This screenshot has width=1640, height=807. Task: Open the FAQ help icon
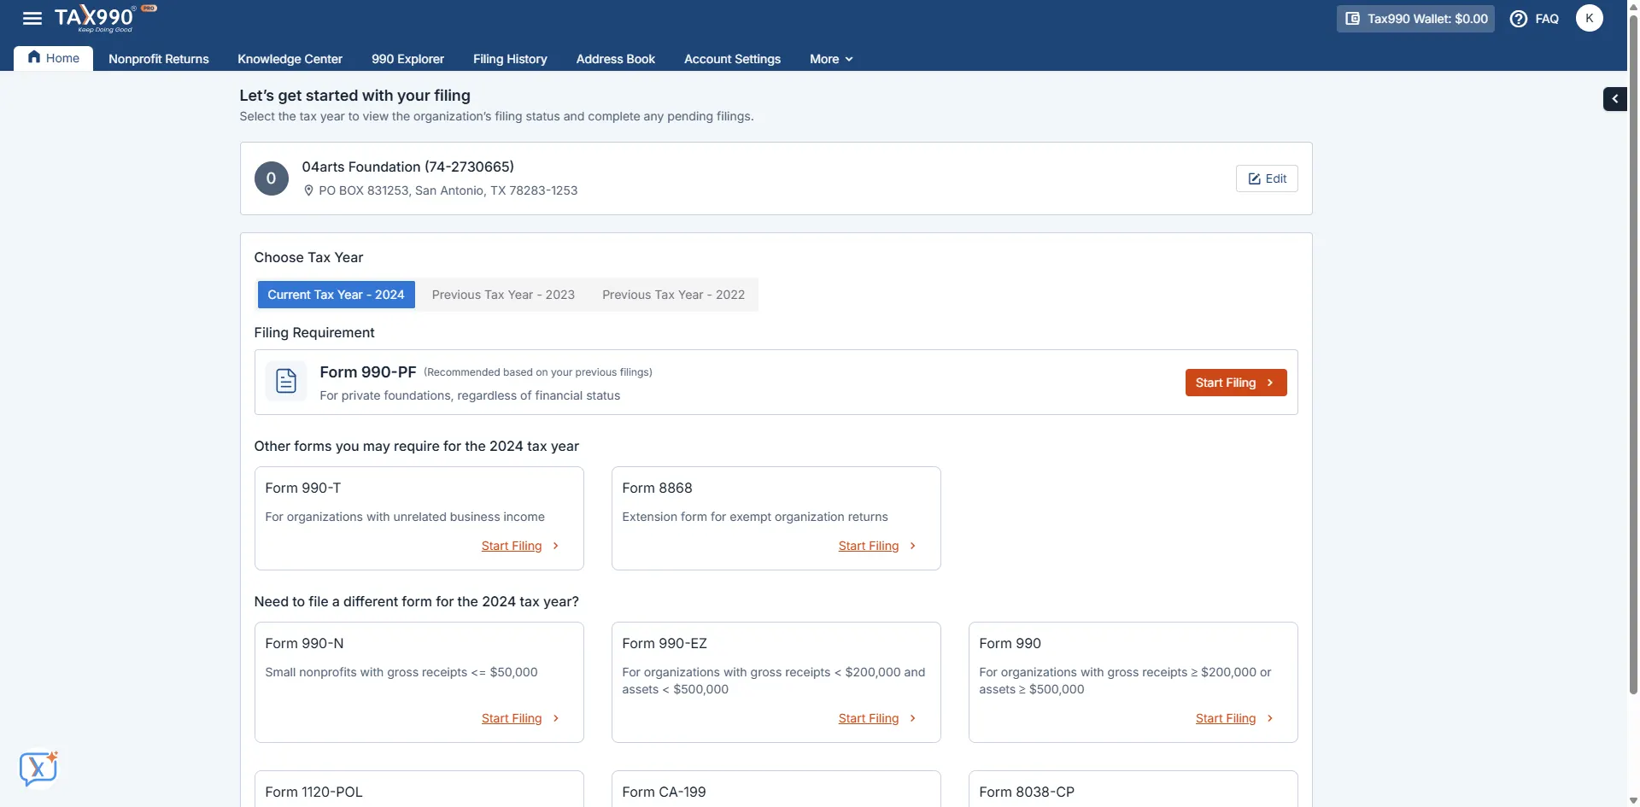(x=1519, y=19)
